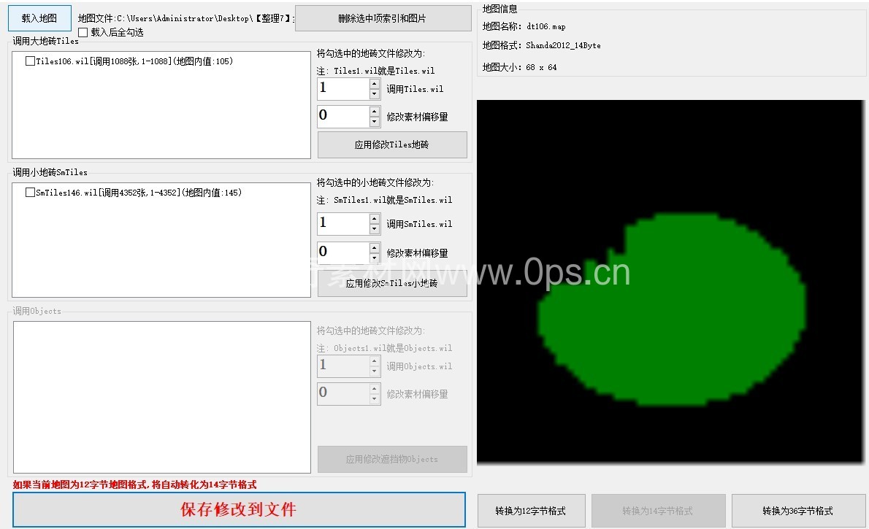The width and height of the screenshot is (869, 529).
Task: Click the 调用Tiles.wil number input field
Action: coord(342,89)
